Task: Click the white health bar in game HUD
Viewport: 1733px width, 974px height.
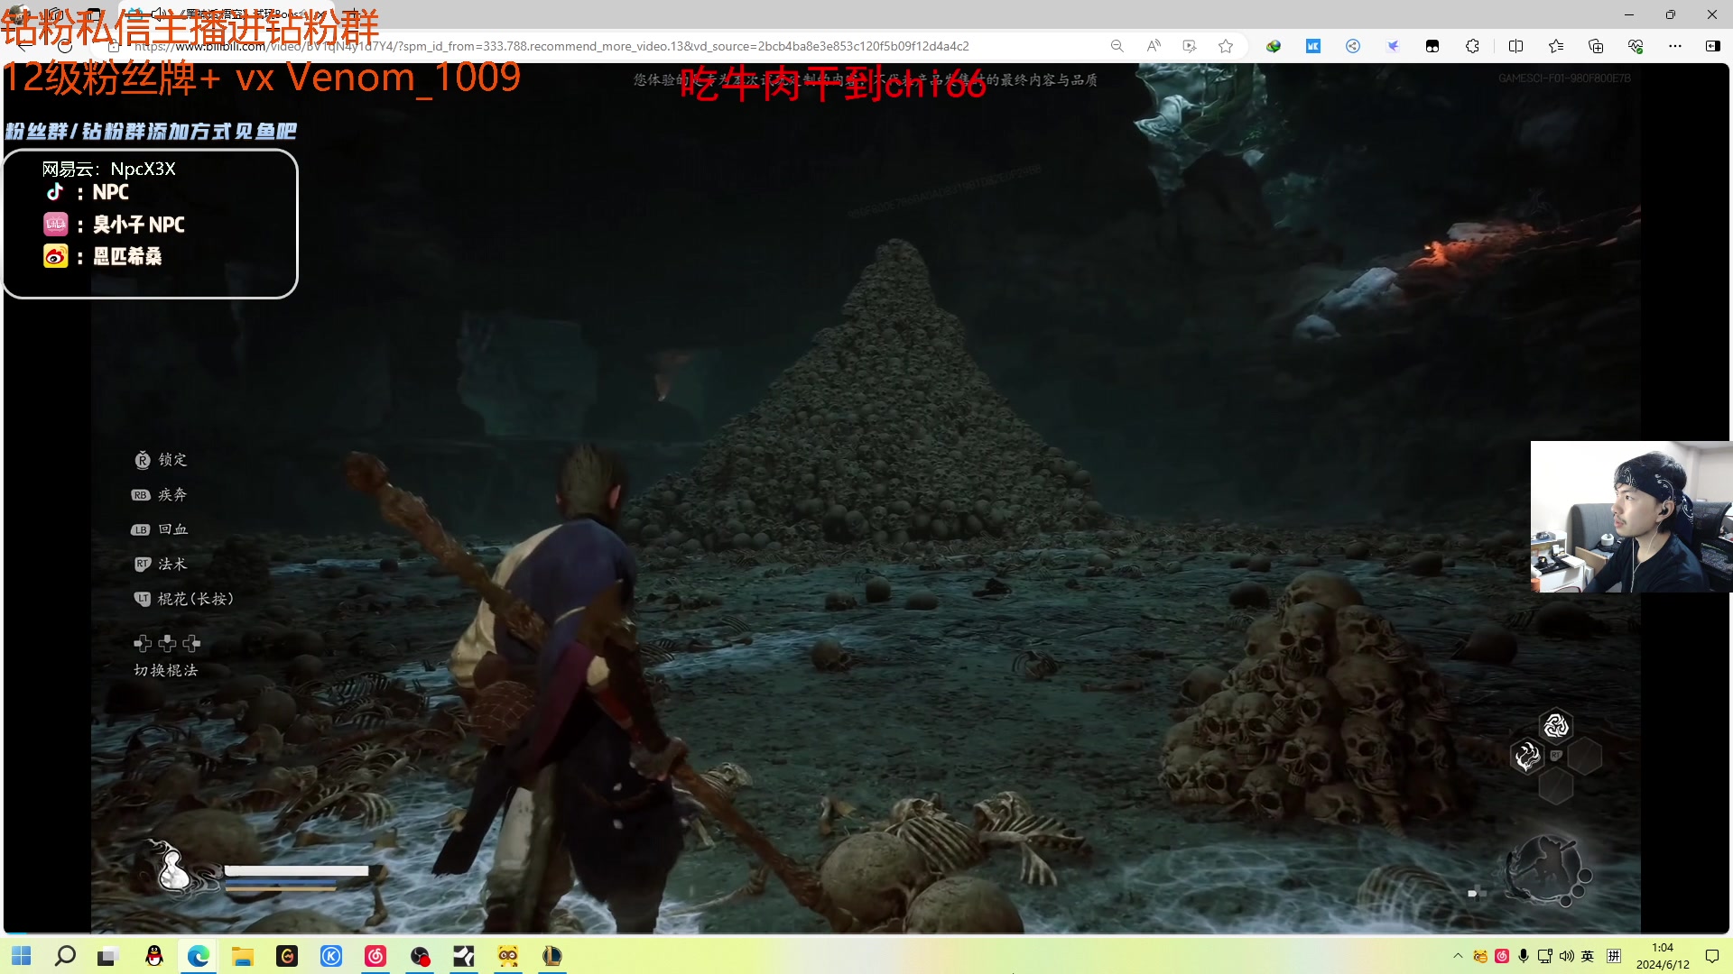Action: point(296,871)
